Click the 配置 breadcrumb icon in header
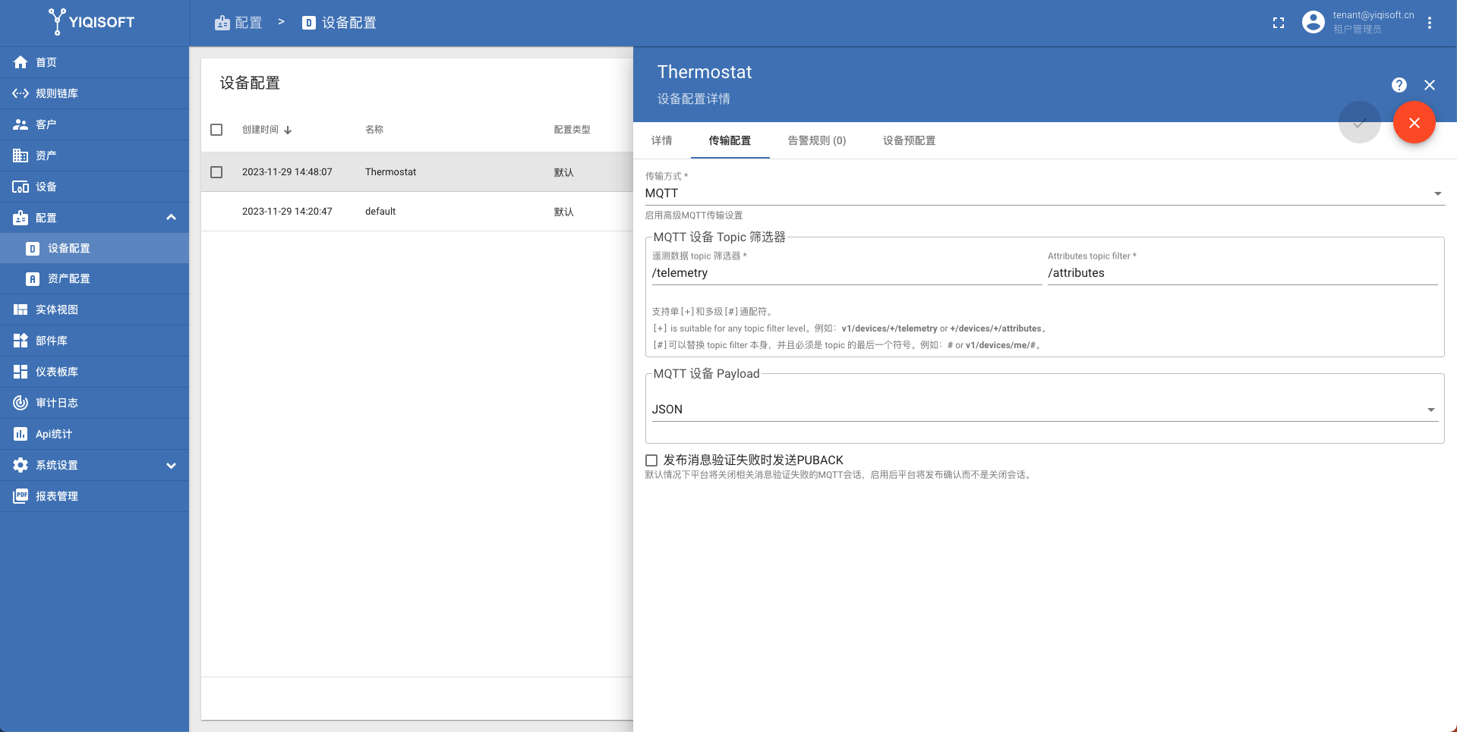 pos(222,23)
